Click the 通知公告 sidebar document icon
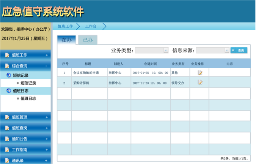Image resolution: width=256 pixels, height=164 pixels. pos(7,139)
